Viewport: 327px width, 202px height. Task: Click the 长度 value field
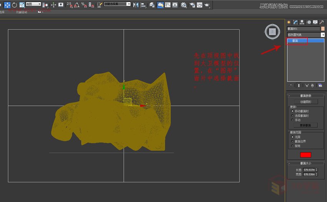click(309, 170)
